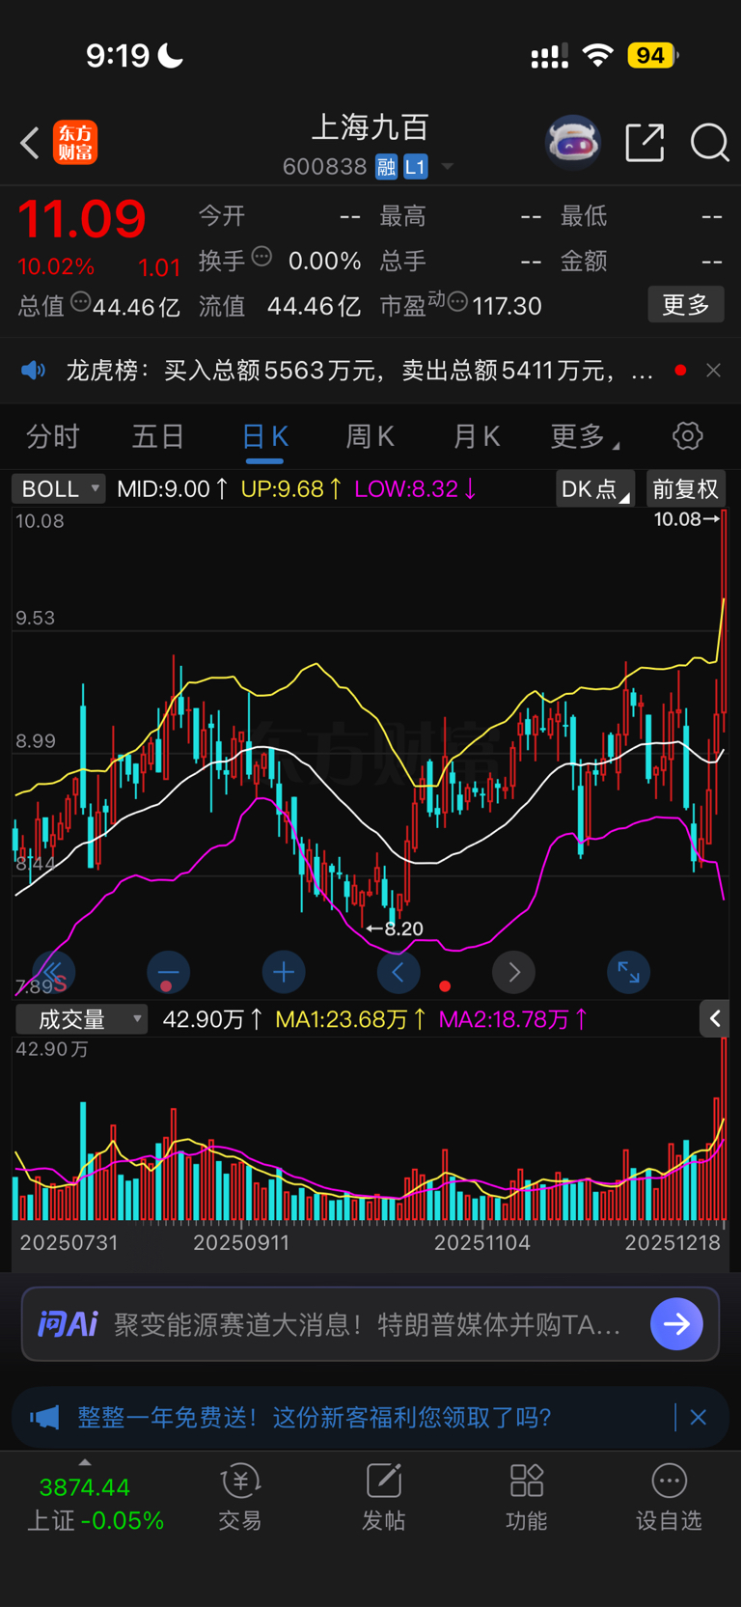Tap the 11.09 current price

point(82,219)
